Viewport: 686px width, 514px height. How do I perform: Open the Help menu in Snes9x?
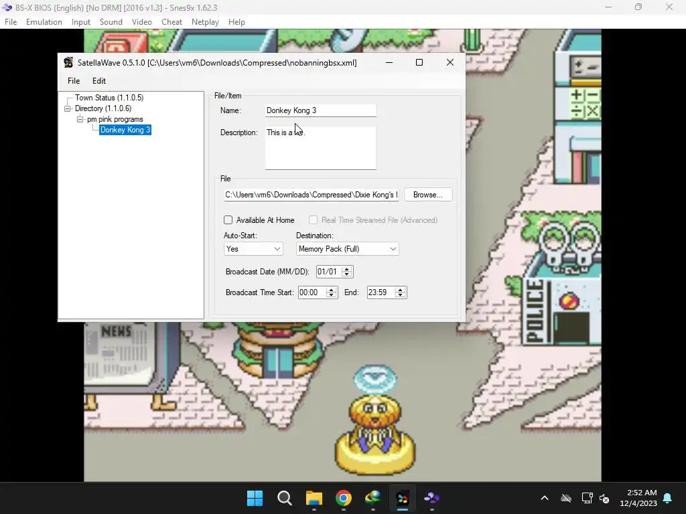coord(236,22)
